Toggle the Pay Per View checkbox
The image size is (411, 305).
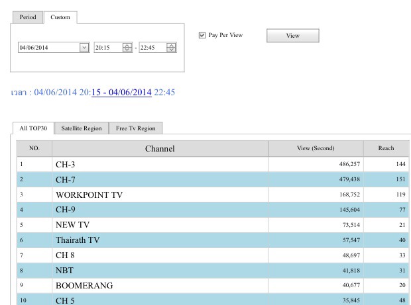[202, 35]
